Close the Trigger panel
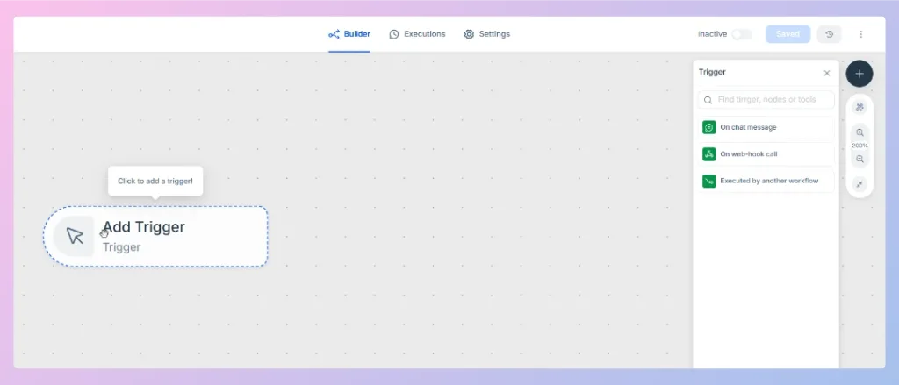The image size is (899, 385). [x=827, y=74]
